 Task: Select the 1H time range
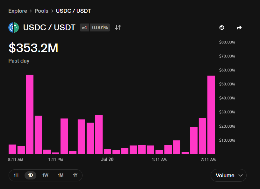pos(16,175)
